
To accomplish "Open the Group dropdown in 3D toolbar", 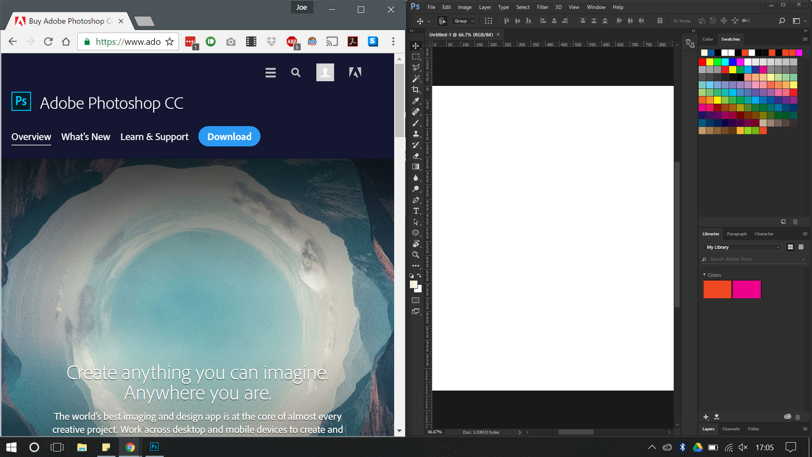I will coord(462,21).
